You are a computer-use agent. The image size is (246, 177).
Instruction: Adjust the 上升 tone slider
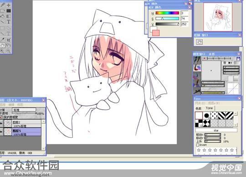[x=213, y=142]
